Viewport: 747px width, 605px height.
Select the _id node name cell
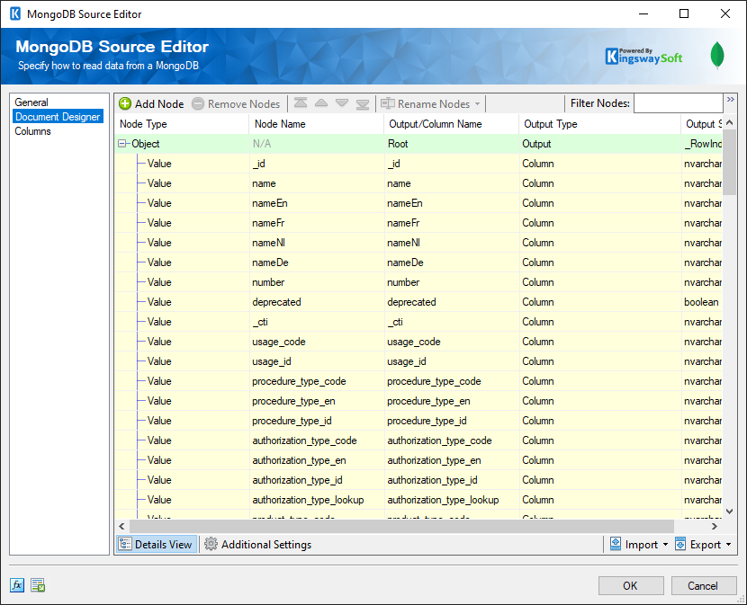[x=317, y=164]
